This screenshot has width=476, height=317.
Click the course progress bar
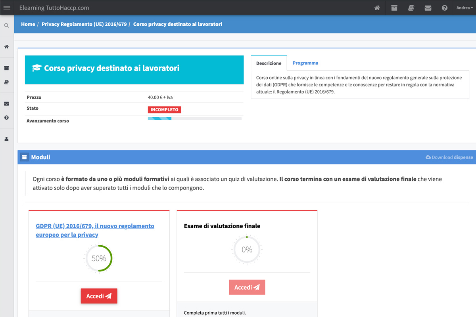(194, 118)
